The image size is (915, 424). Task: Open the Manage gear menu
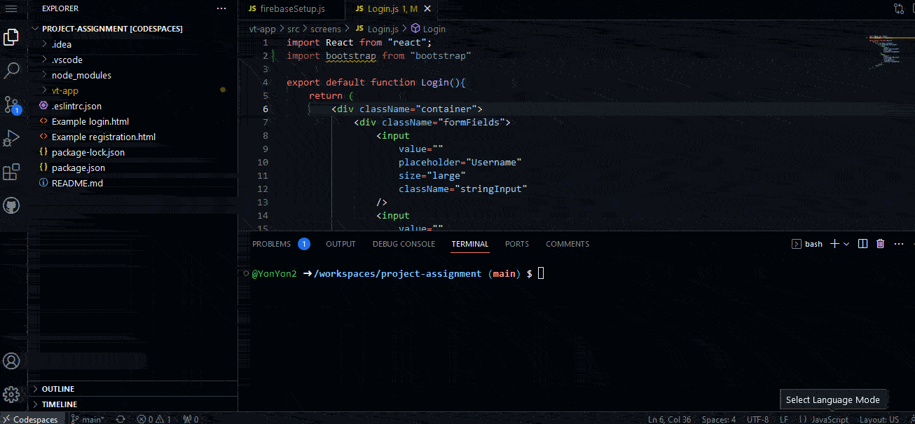[11, 394]
